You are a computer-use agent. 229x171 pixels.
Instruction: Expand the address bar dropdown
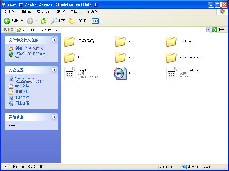208,30
